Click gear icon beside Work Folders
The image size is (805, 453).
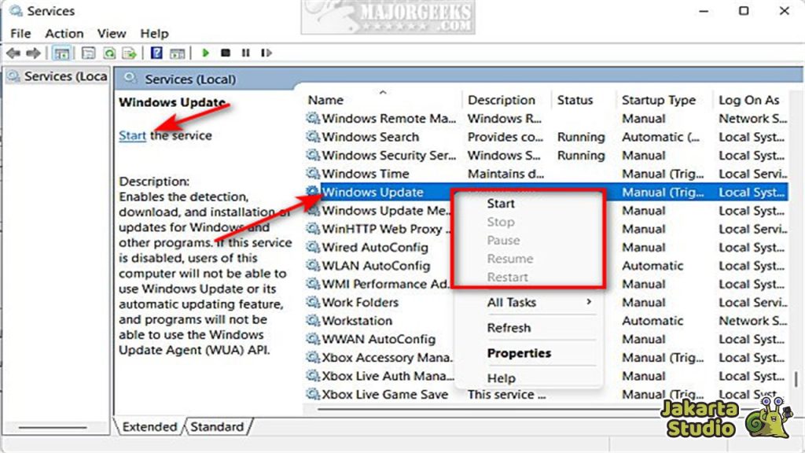tap(313, 302)
